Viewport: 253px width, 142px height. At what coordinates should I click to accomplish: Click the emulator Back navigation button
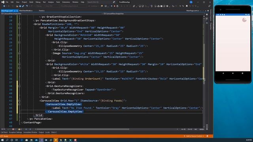click(x=223, y=73)
